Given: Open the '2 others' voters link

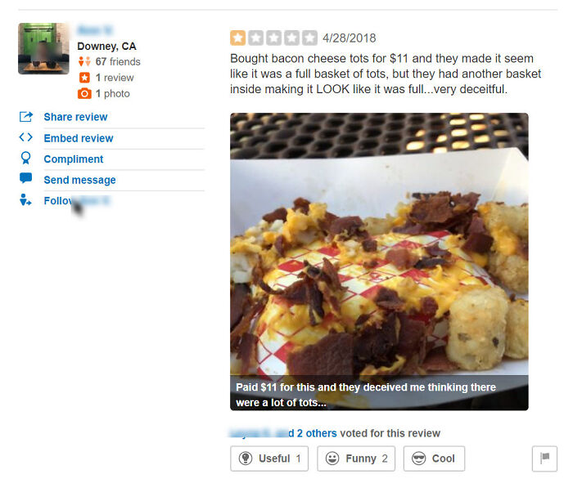Looking at the screenshot, I should click(317, 433).
